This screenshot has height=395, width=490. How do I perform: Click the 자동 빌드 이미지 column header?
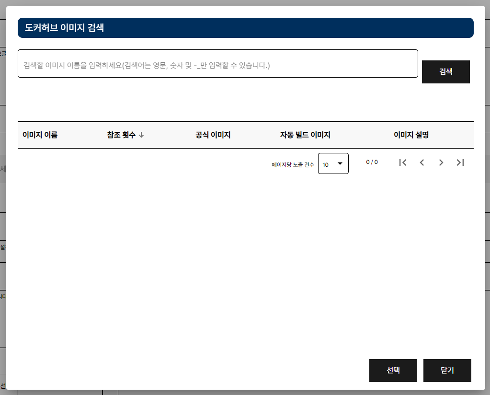[x=305, y=135]
